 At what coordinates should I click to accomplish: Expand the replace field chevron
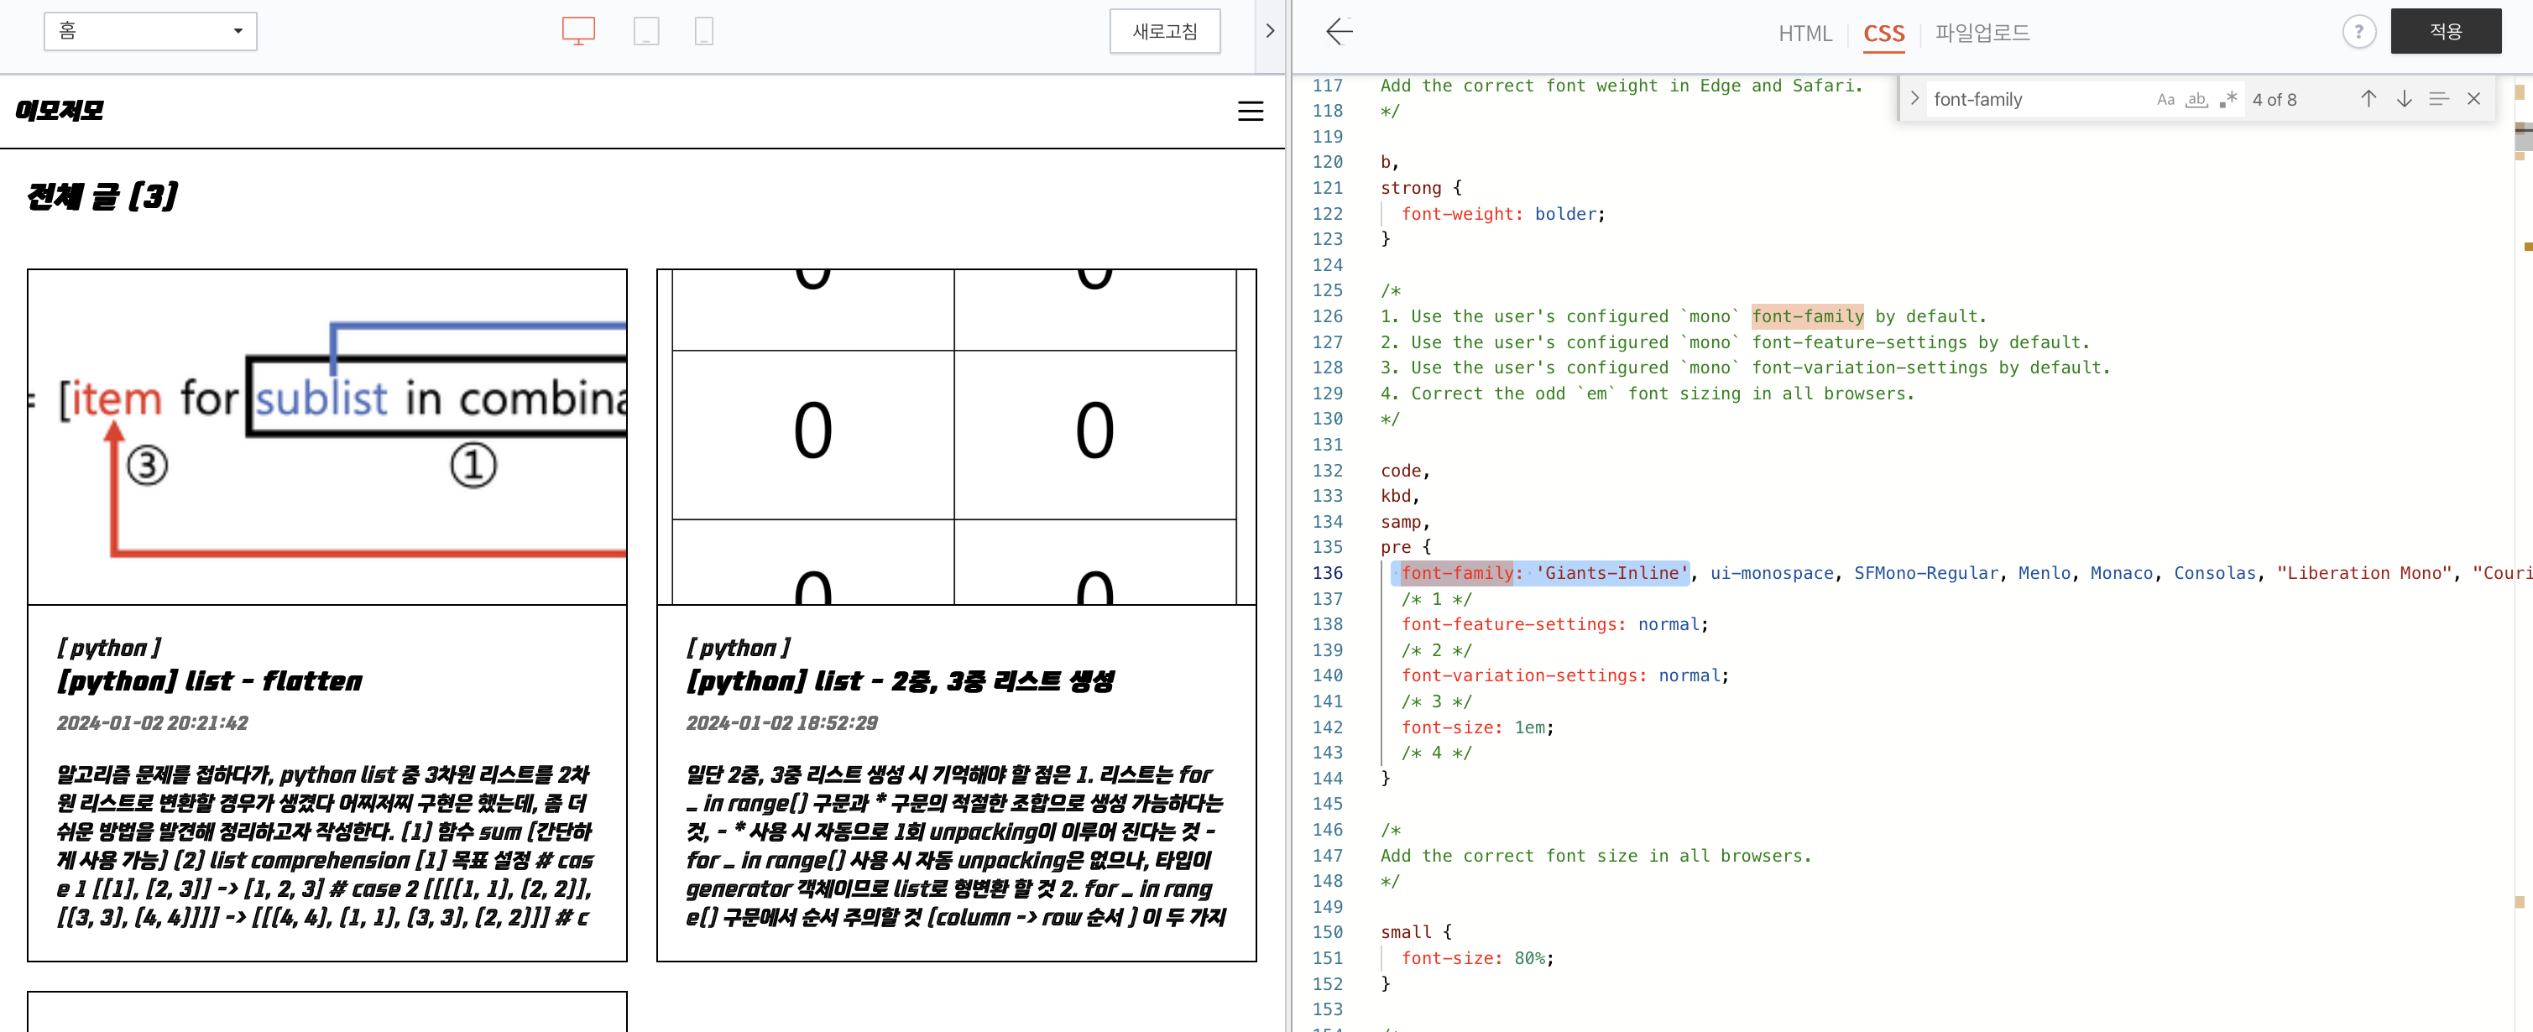click(x=1914, y=99)
